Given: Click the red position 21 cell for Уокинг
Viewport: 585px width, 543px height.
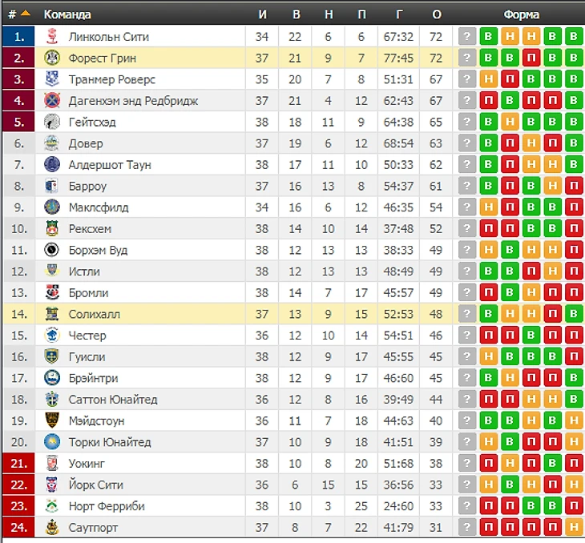Looking at the screenshot, I should [x=19, y=463].
